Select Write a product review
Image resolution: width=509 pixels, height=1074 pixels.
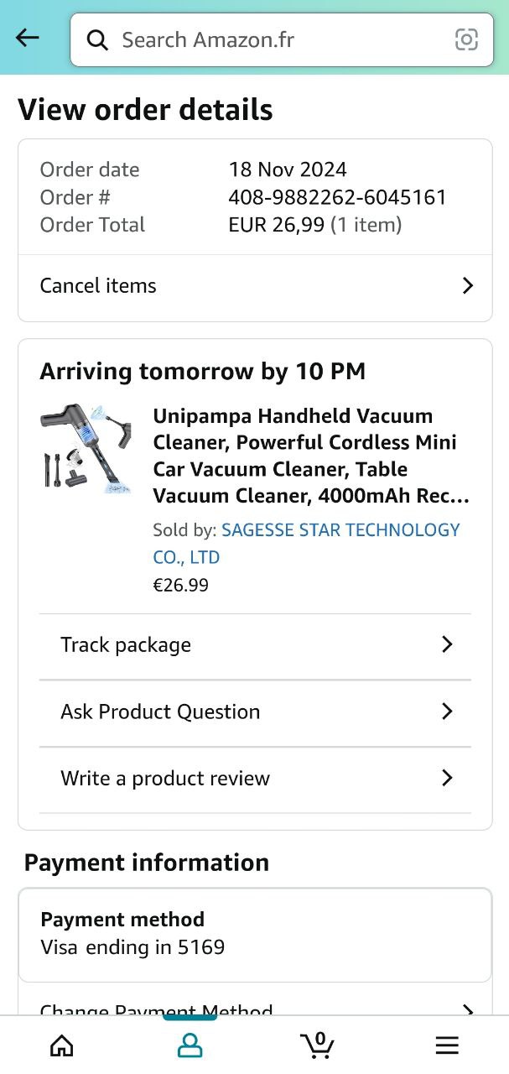165,778
